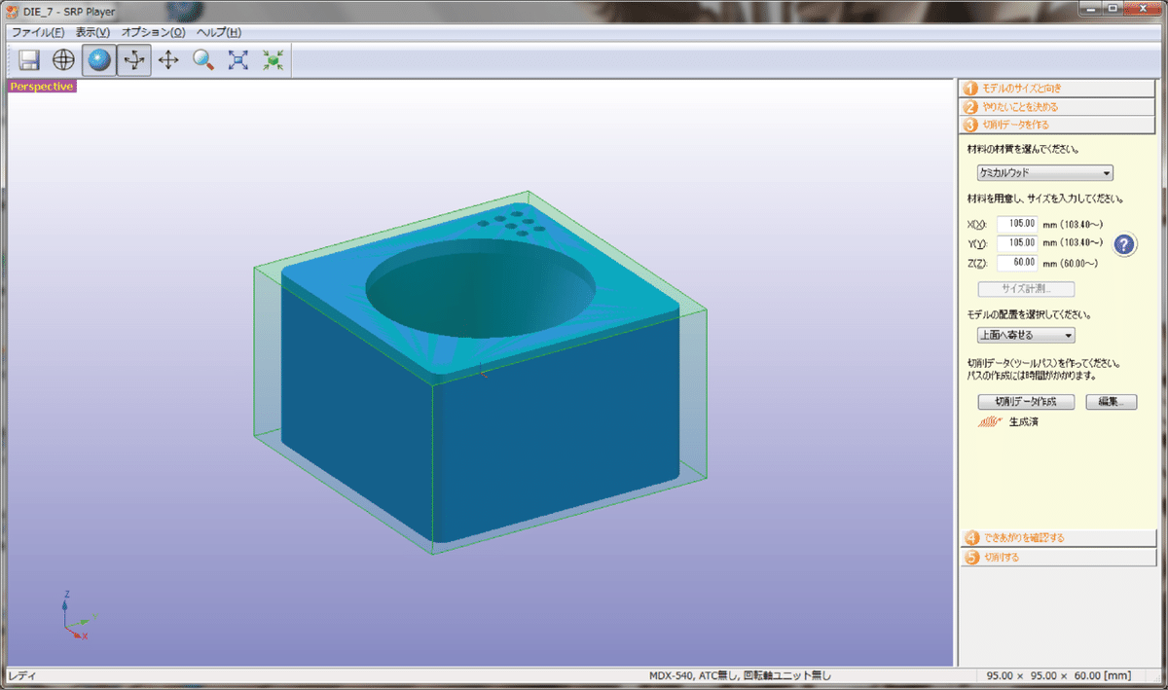Expand step 2 やりたいことを決める
Screen dimensions: 1168x690
click(x=1058, y=106)
